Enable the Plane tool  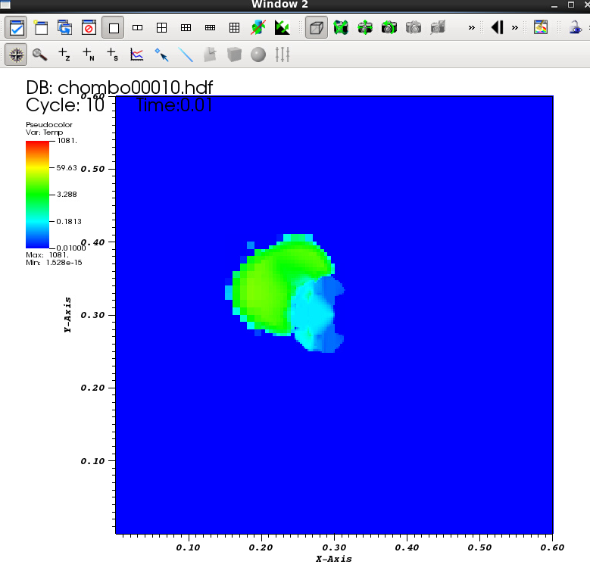[x=210, y=55]
